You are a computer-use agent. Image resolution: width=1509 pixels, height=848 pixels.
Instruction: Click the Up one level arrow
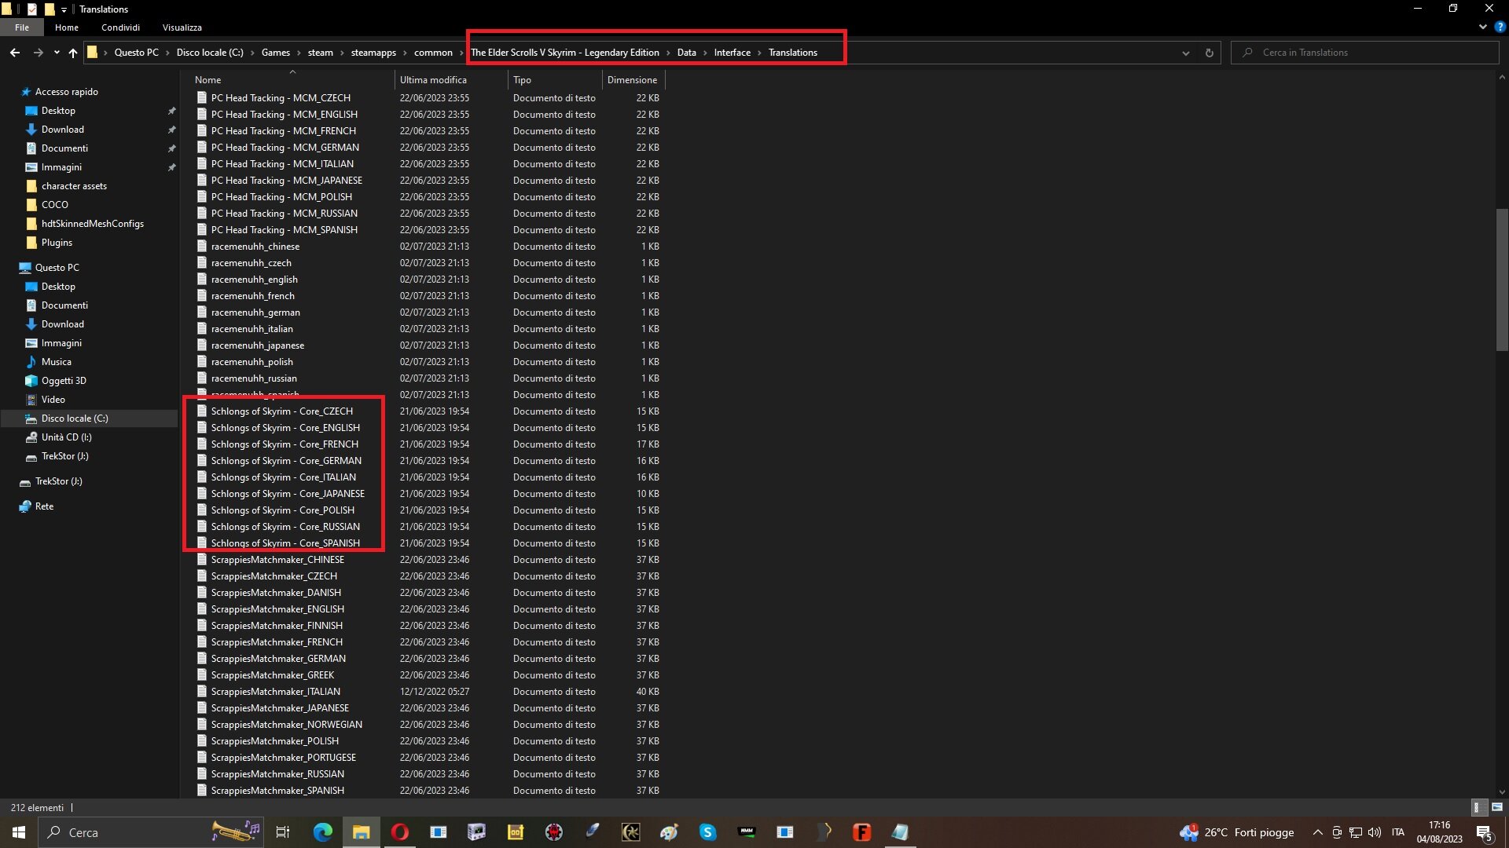(x=73, y=53)
